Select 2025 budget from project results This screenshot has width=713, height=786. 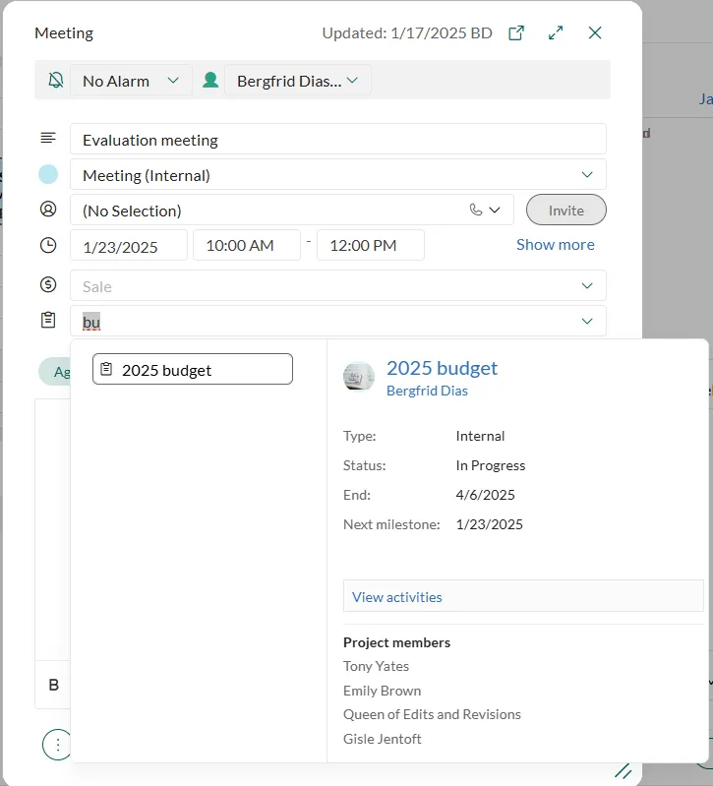click(193, 370)
